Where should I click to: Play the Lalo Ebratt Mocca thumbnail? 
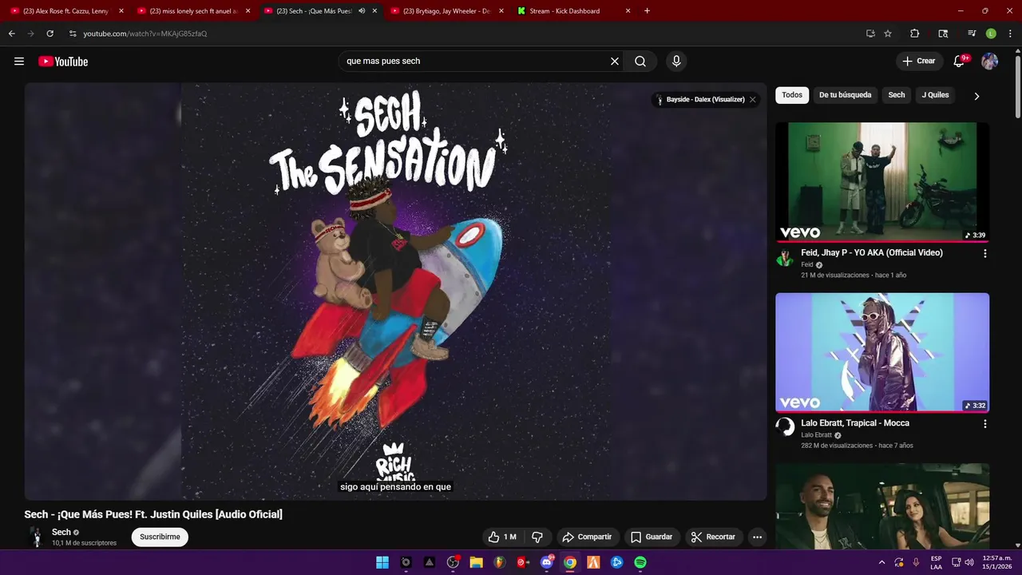coord(882,352)
